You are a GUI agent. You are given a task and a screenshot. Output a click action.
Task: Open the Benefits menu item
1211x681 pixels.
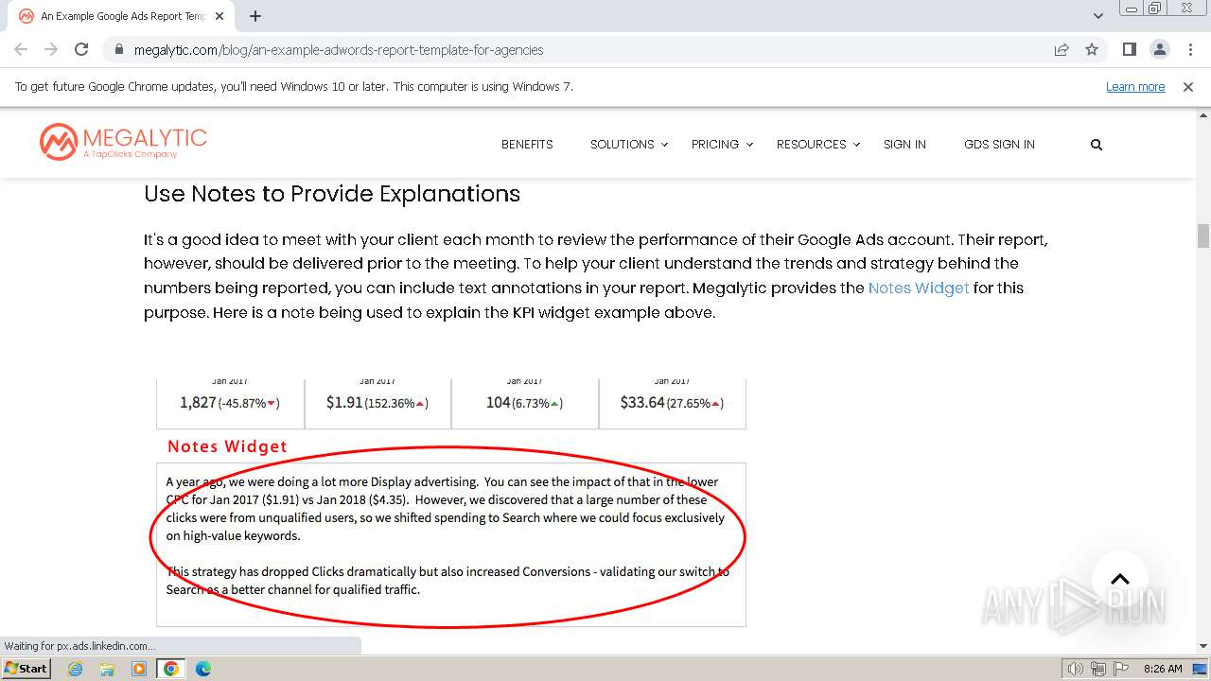tap(527, 145)
